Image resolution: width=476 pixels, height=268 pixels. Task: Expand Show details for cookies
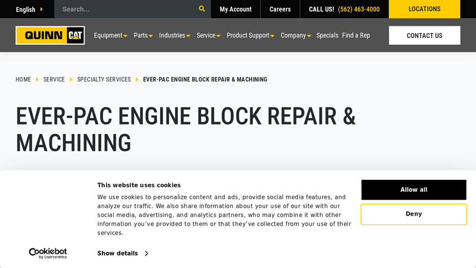[123, 253]
